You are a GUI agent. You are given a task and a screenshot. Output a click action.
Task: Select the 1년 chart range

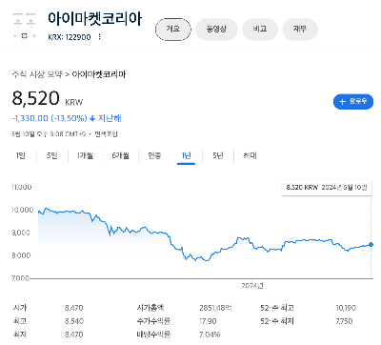186,155
